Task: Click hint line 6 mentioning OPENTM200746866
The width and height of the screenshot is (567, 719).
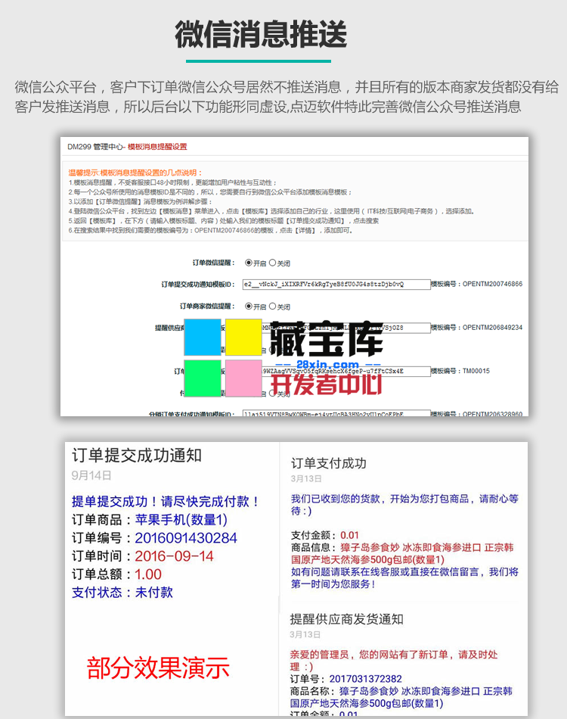Action: 211,231
